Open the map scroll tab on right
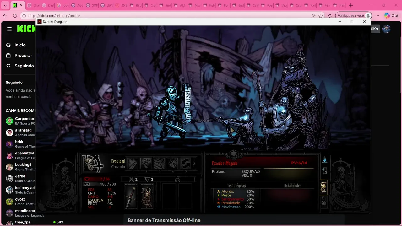Image resolution: width=402 pixels, height=226 pixels. point(323,187)
